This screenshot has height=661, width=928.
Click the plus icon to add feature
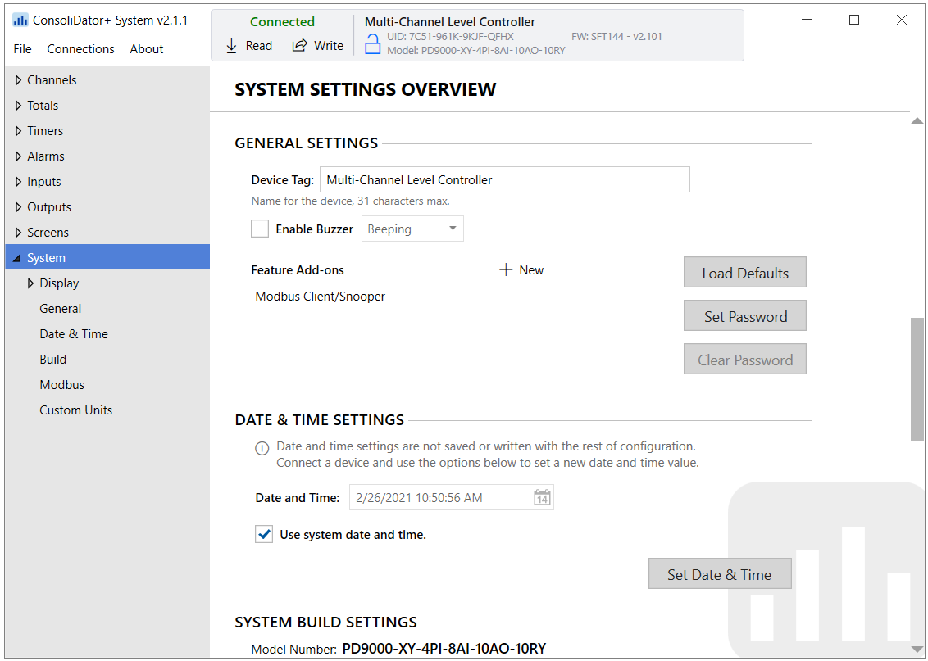point(506,269)
